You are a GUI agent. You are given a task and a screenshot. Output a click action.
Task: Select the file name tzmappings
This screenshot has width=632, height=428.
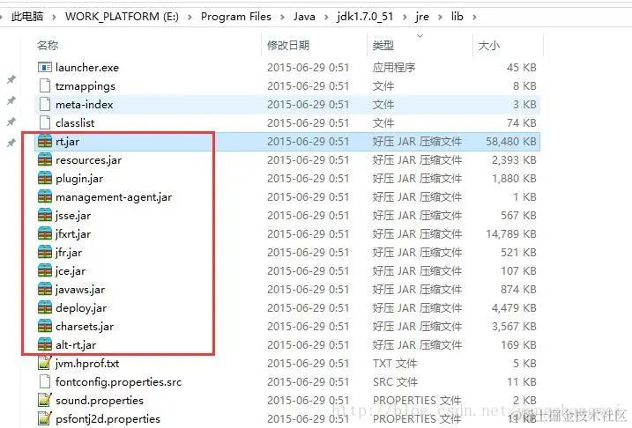(86, 86)
